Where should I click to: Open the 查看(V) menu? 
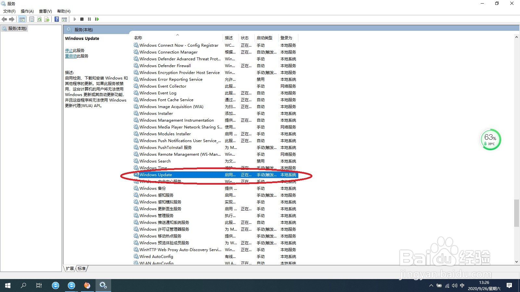click(45, 11)
